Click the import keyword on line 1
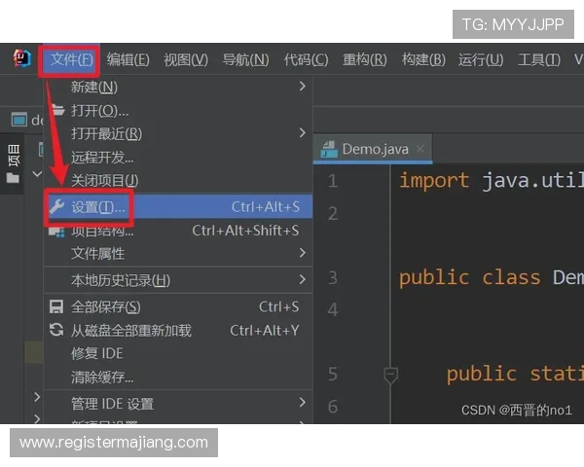Screen dimensions: 584x467 434,181
